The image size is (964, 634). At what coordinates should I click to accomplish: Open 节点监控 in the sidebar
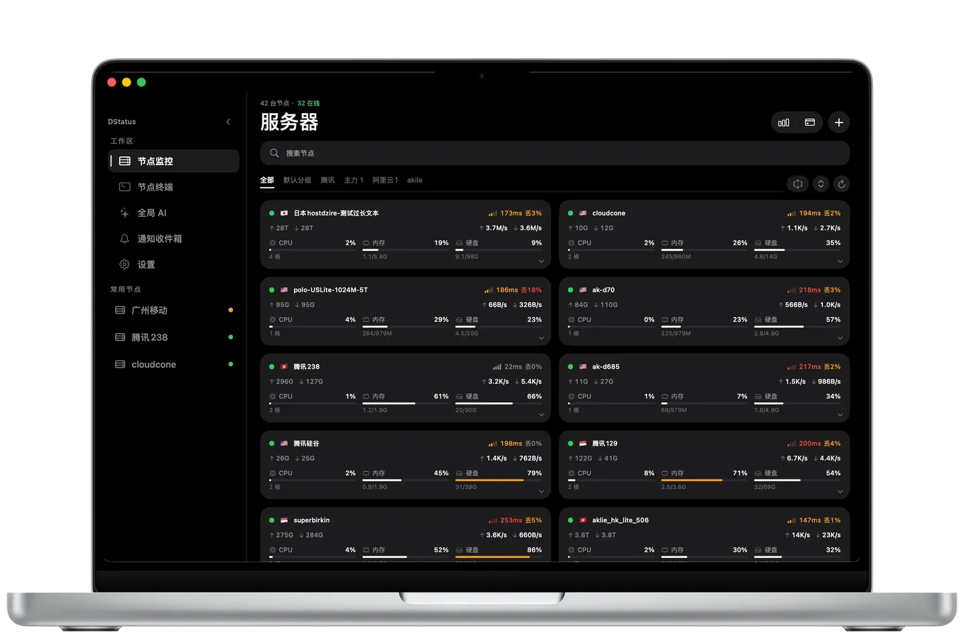(174, 161)
